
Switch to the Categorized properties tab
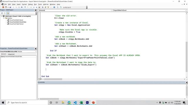[11, 54]
